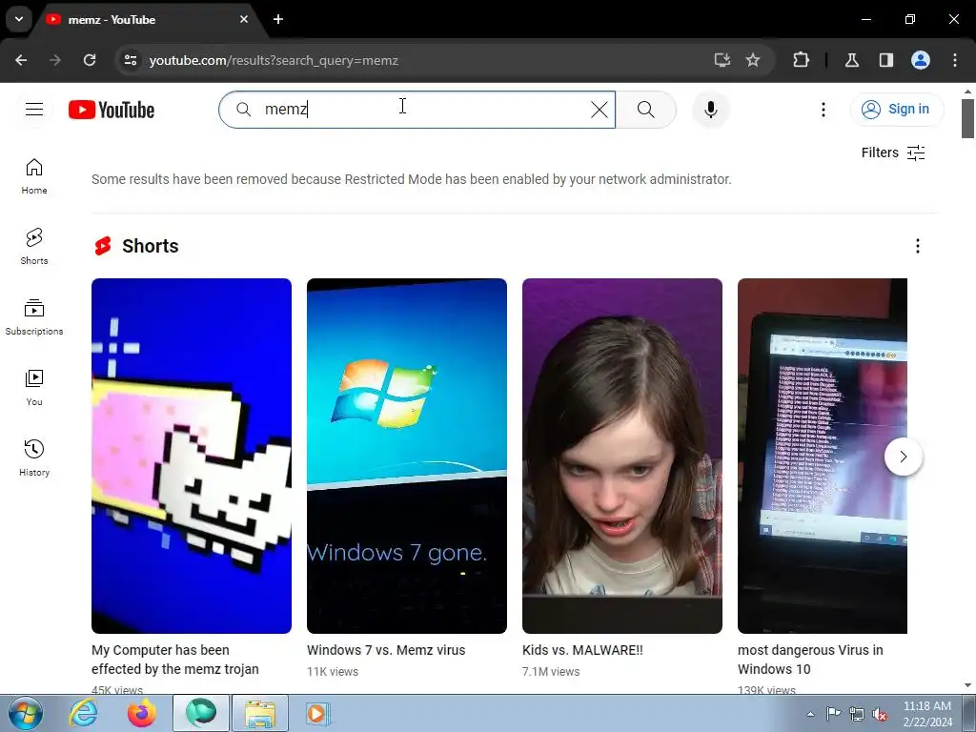976x732 pixels.
Task: Open the Windows 7 gone short thumbnail
Action: (x=406, y=456)
